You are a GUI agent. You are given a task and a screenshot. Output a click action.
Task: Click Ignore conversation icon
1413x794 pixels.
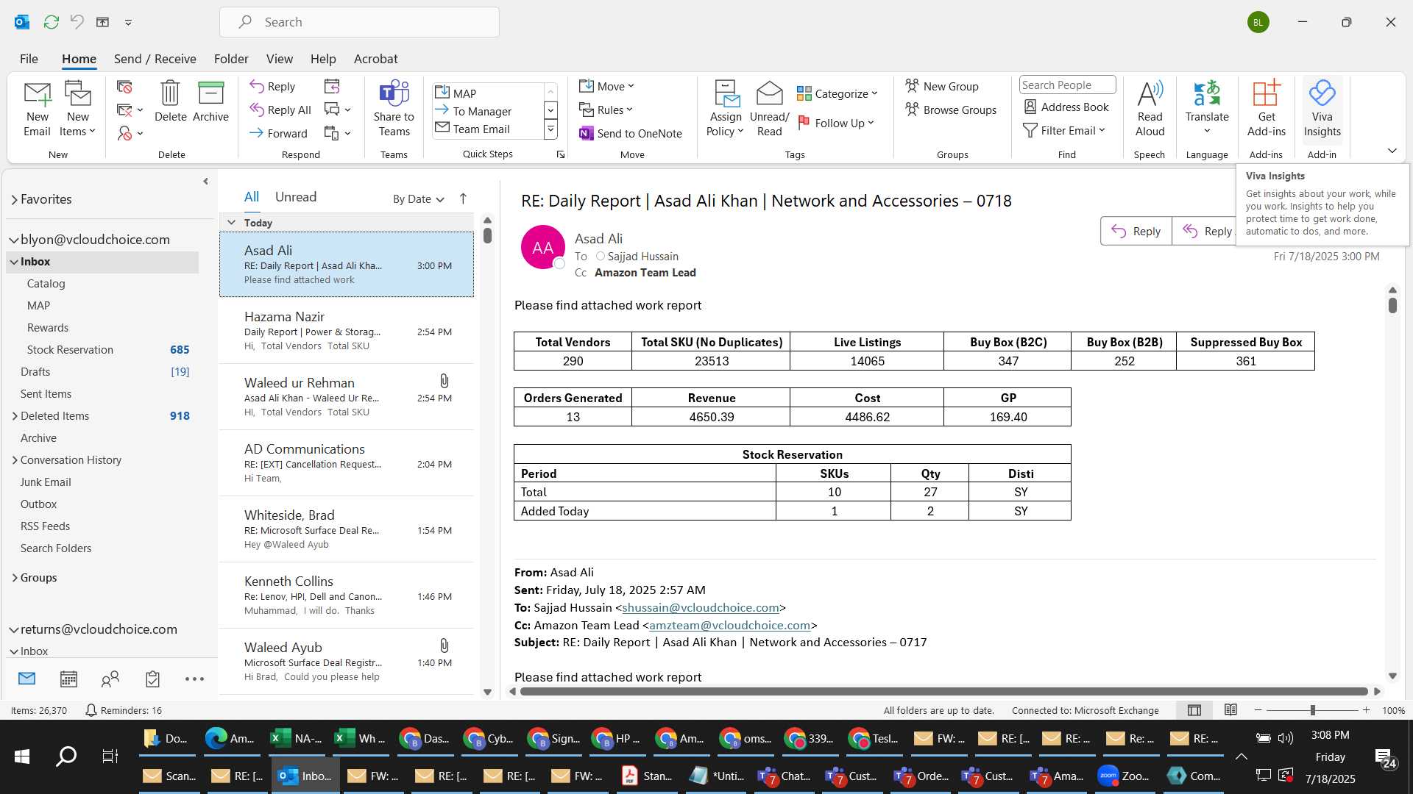coord(124,87)
